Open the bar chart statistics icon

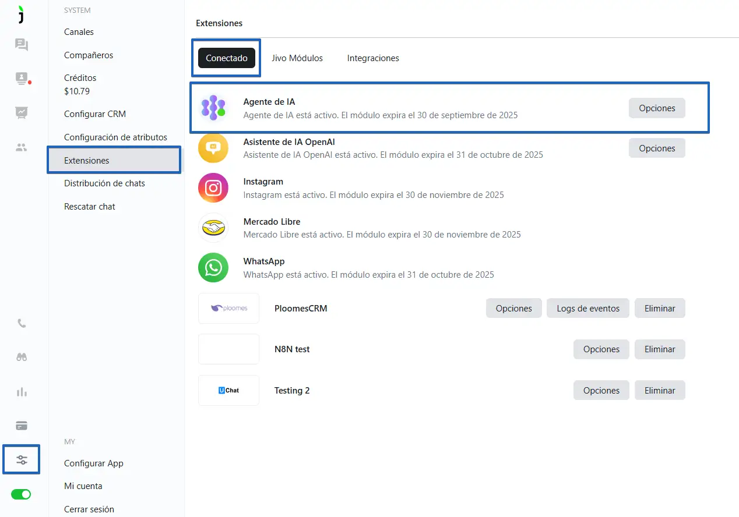coord(22,392)
